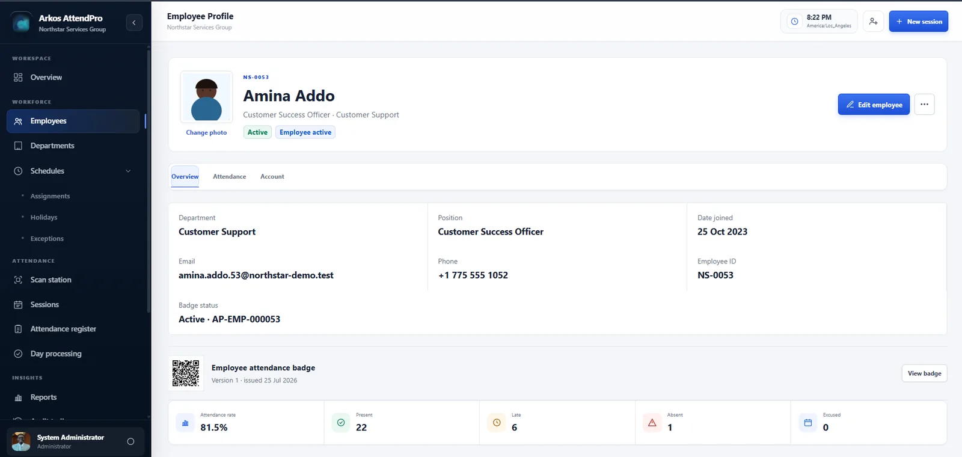
Task: Click the Employee attendance badge heading
Action: pos(263,368)
